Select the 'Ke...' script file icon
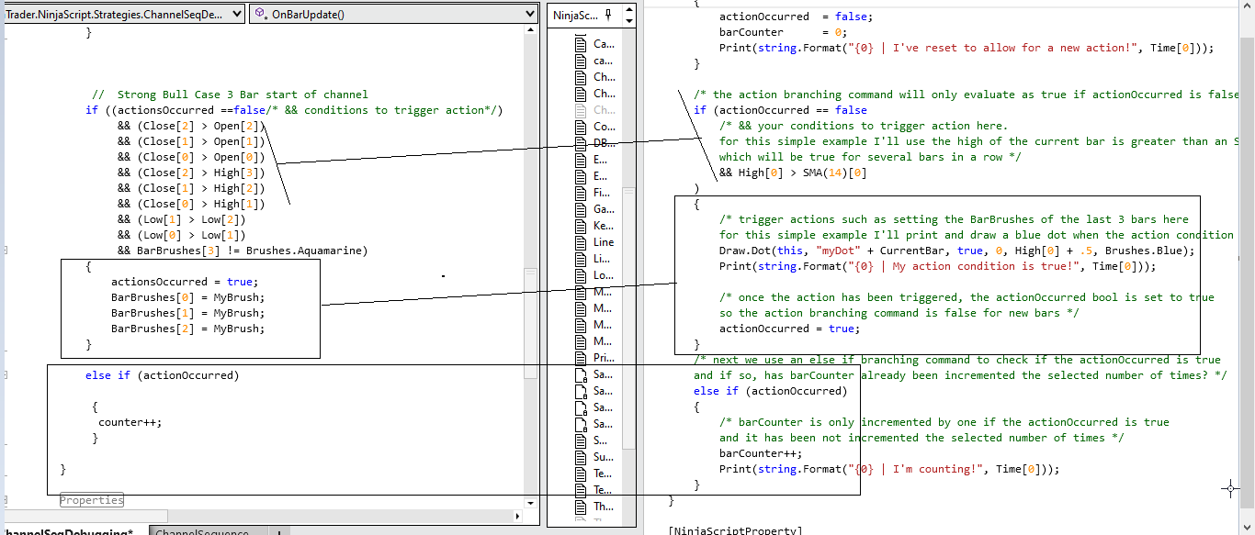1255x535 pixels. [581, 226]
